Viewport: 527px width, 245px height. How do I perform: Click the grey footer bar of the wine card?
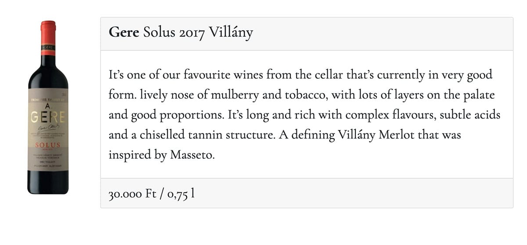pyautogui.click(x=307, y=193)
